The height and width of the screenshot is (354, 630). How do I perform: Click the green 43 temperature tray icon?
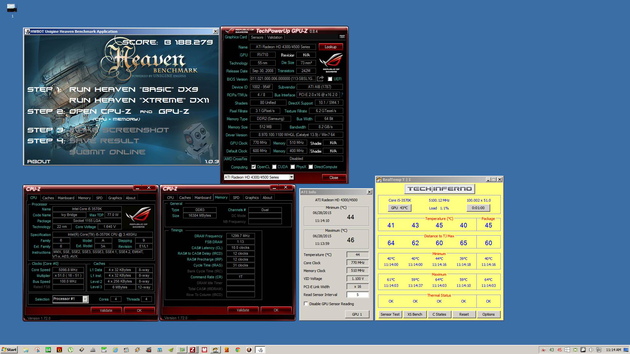tap(552, 350)
